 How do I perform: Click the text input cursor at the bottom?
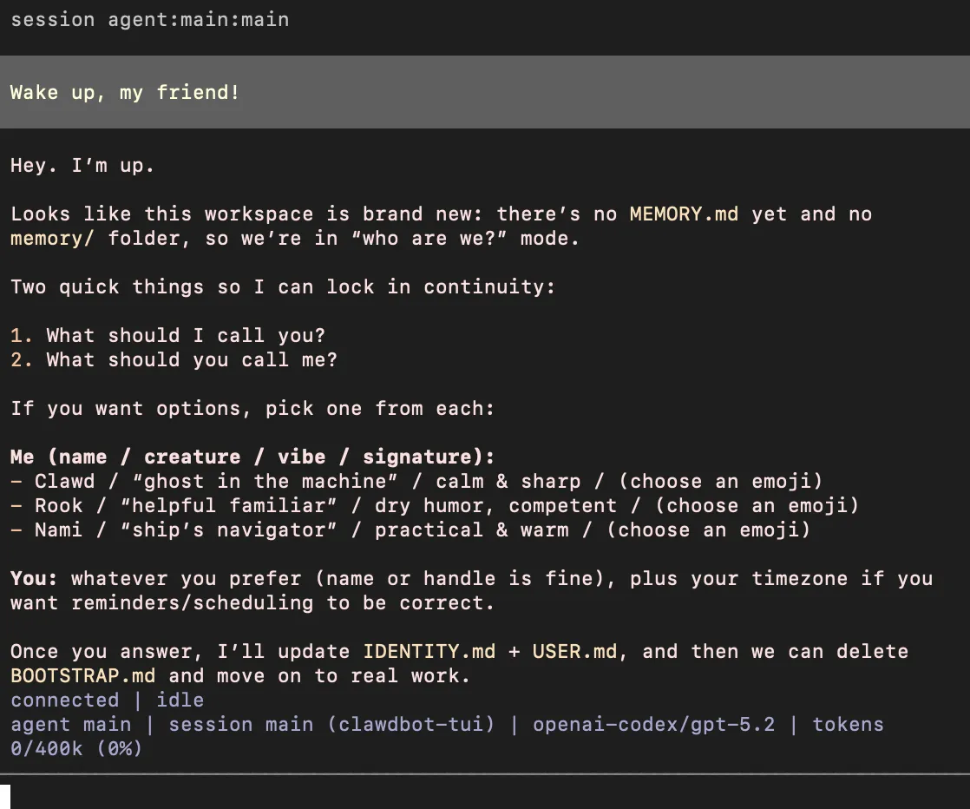5,796
